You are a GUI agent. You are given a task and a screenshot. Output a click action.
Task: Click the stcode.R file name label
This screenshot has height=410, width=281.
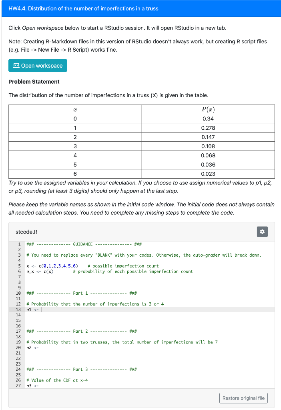27,232
